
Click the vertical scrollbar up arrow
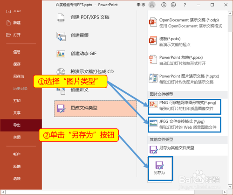tap(230, 13)
